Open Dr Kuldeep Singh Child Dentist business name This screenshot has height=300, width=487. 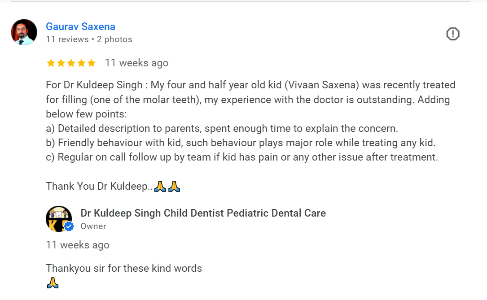[x=203, y=213]
